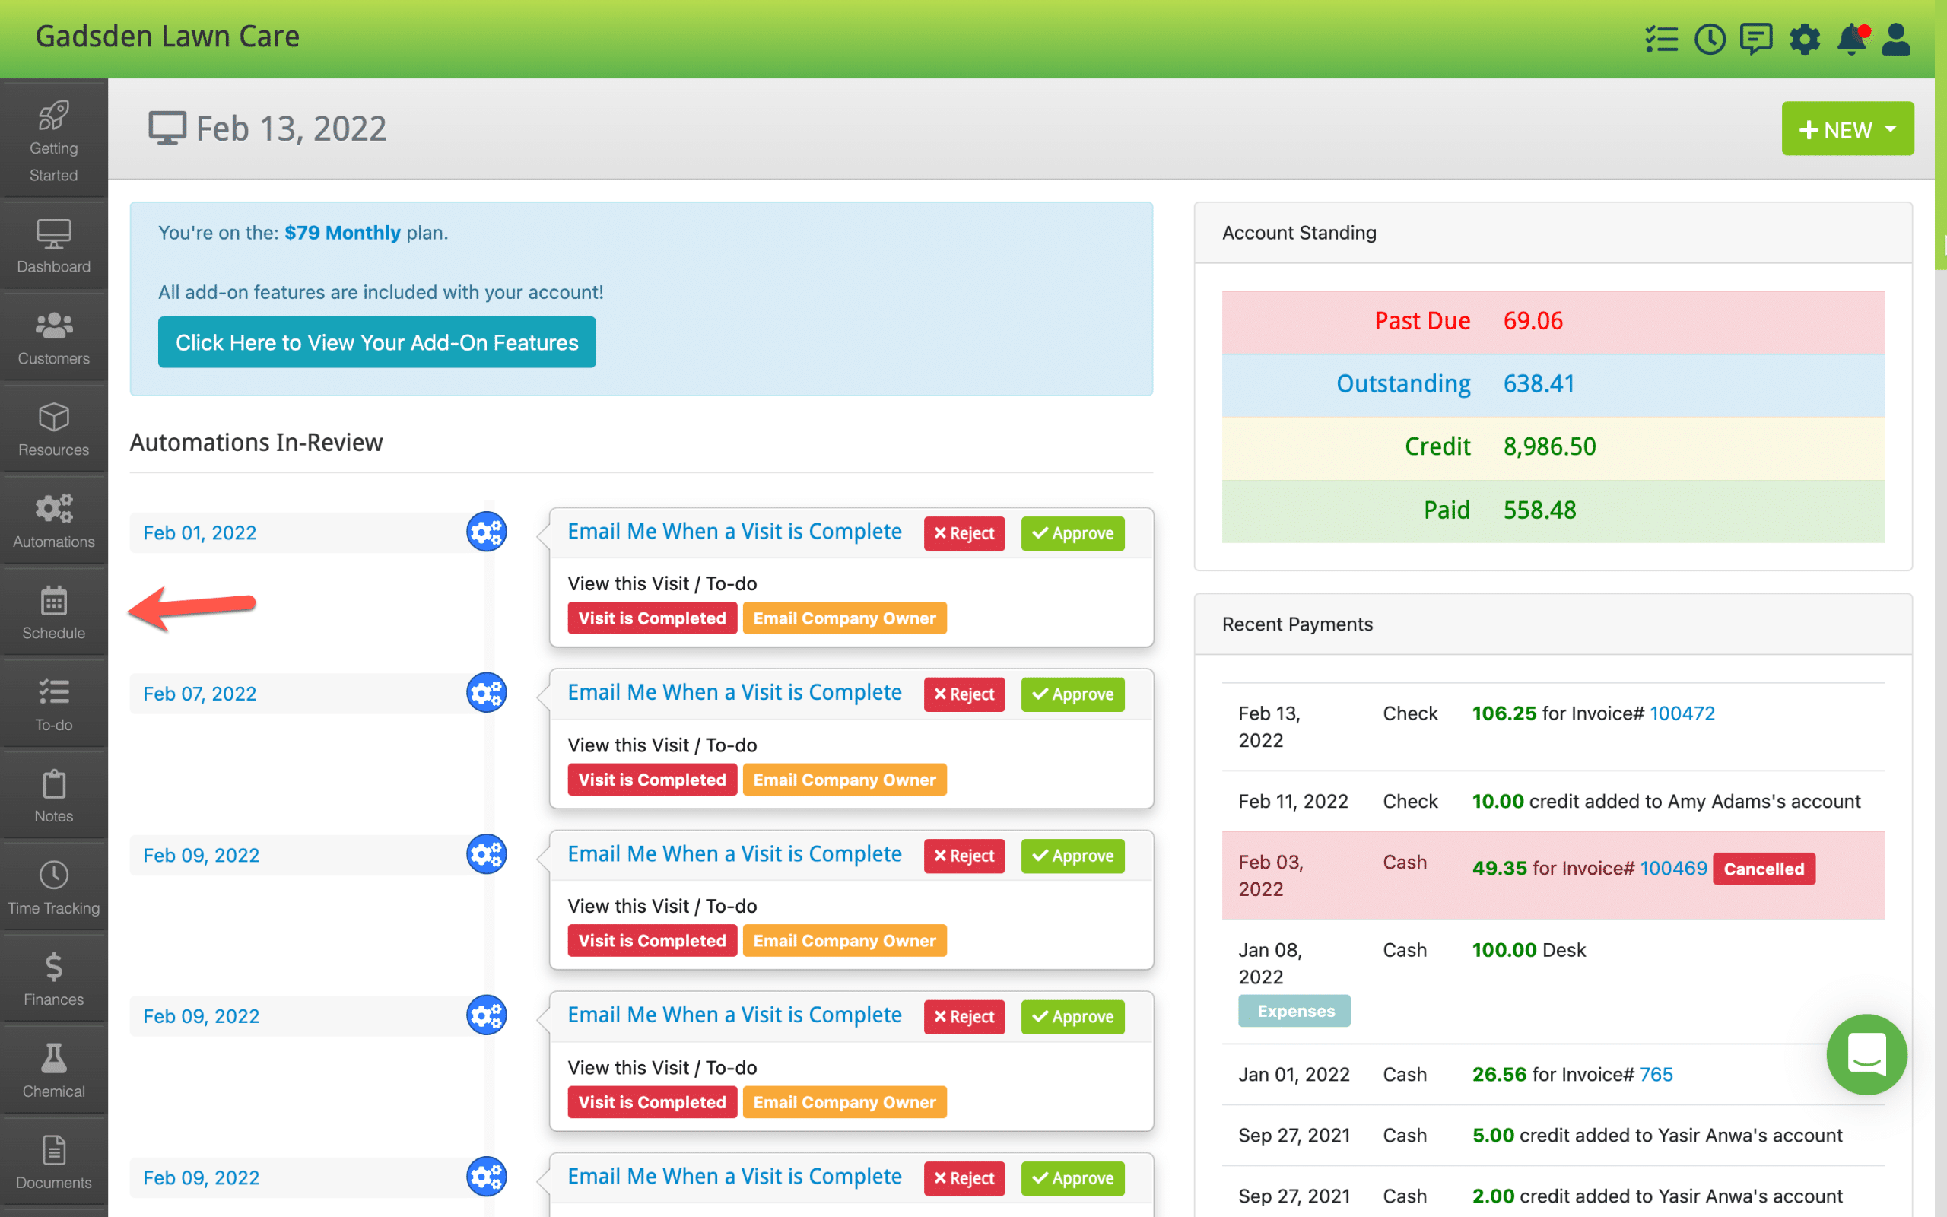Click the 5.00 credit Yasir Anwa payment row
This screenshot has width=1947, height=1217.
[1553, 1135]
